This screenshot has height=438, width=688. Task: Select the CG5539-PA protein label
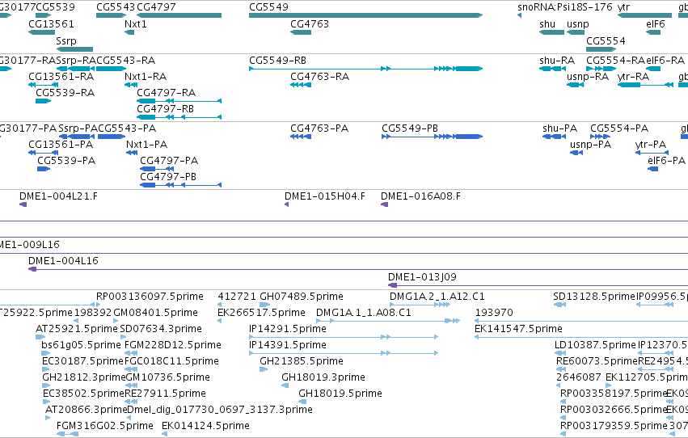coord(66,161)
